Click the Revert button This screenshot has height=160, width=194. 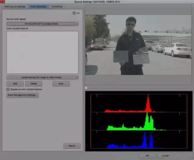72,146
